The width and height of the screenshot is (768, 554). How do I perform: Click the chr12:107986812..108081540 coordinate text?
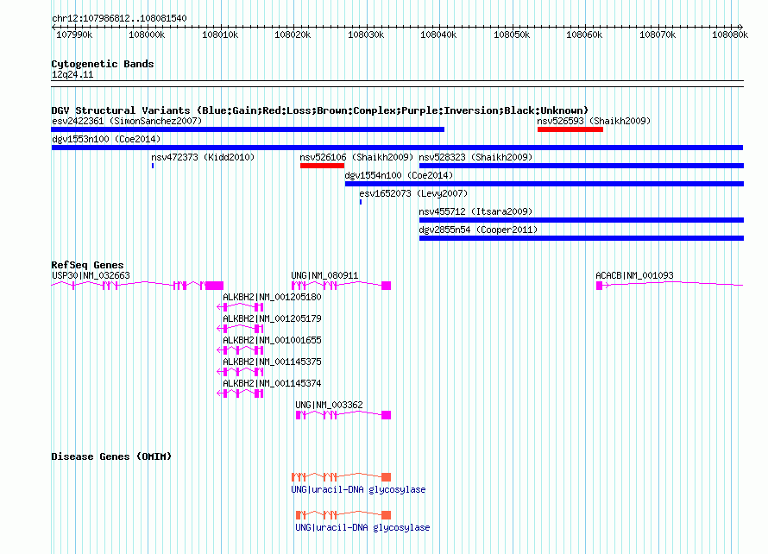point(119,19)
